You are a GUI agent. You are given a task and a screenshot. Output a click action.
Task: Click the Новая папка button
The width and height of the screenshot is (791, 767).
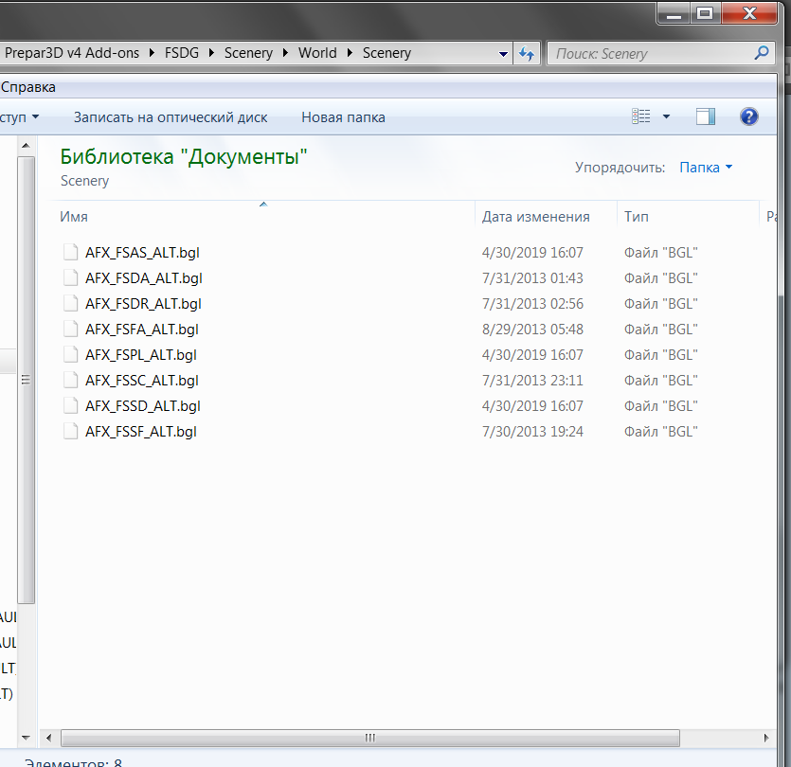(343, 117)
